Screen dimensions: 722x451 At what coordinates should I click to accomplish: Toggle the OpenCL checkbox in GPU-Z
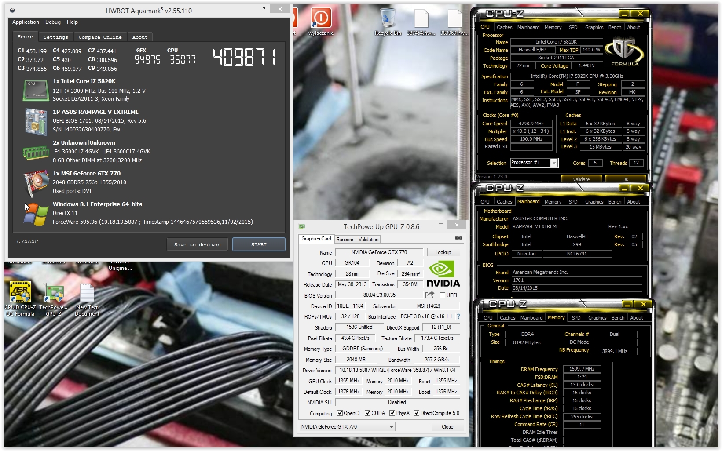(340, 413)
